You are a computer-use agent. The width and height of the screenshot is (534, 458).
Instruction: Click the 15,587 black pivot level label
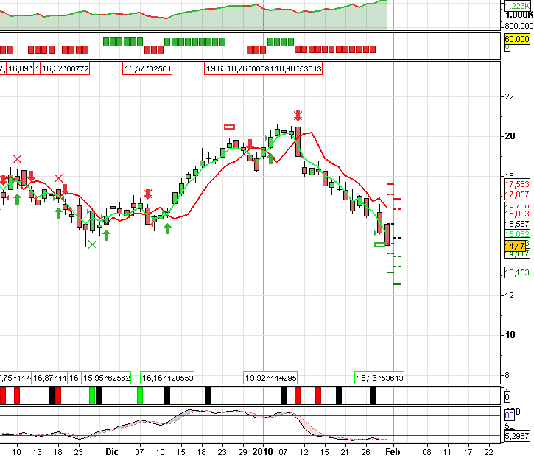tap(516, 224)
